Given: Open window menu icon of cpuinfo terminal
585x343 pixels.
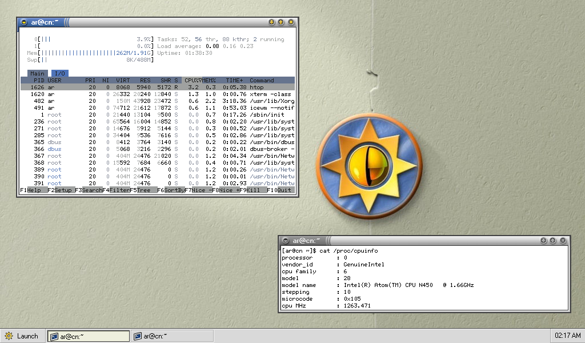Looking at the screenshot, I should tap(286, 241).
